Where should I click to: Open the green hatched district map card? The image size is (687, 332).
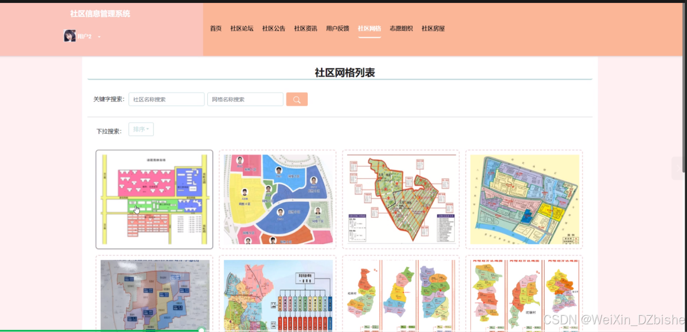click(401, 199)
